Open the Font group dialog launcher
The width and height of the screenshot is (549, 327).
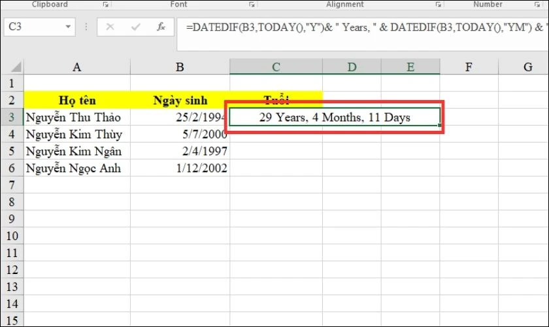pyautogui.click(x=252, y=5)
